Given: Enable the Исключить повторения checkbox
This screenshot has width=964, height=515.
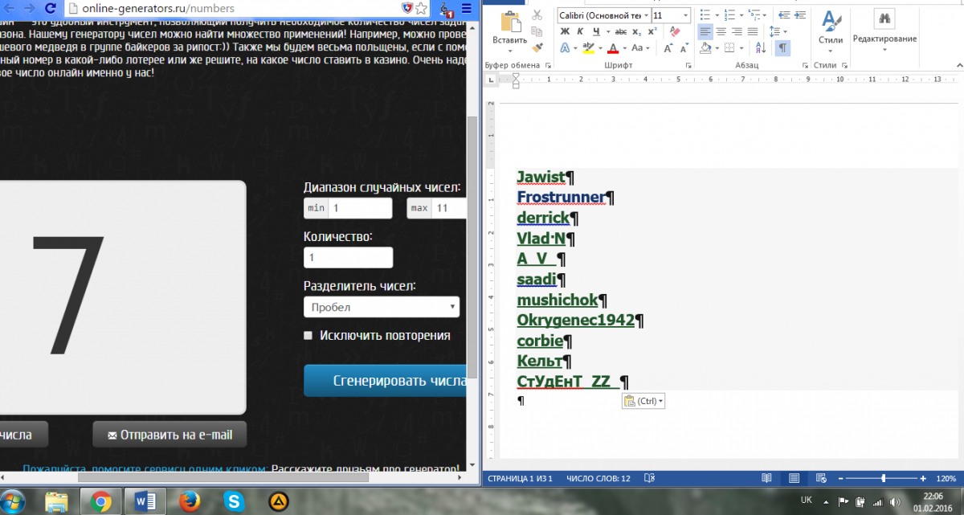Looking at the screenshot, I should click(x=308, y=335).
